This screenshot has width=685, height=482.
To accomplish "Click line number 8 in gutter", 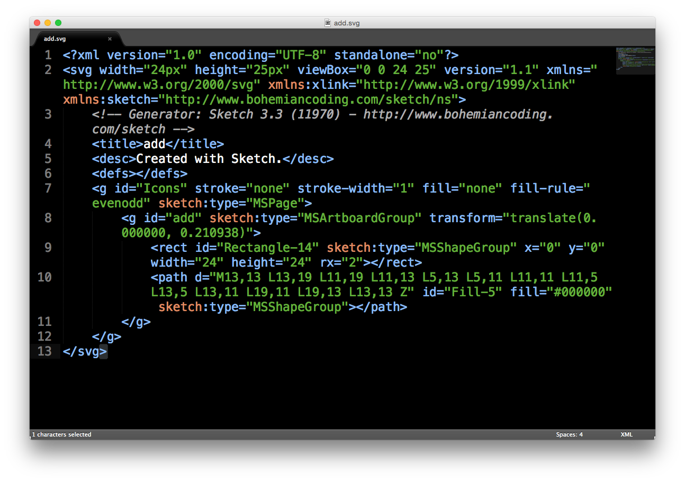I will click(48, 218).
